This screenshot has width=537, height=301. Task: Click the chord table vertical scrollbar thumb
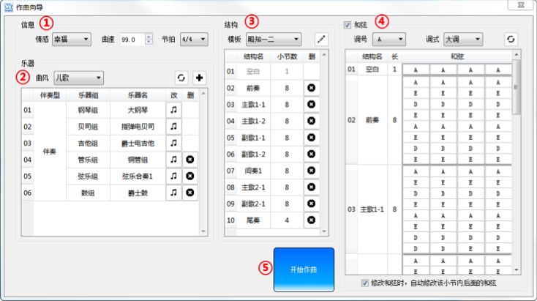pos(516,86)
